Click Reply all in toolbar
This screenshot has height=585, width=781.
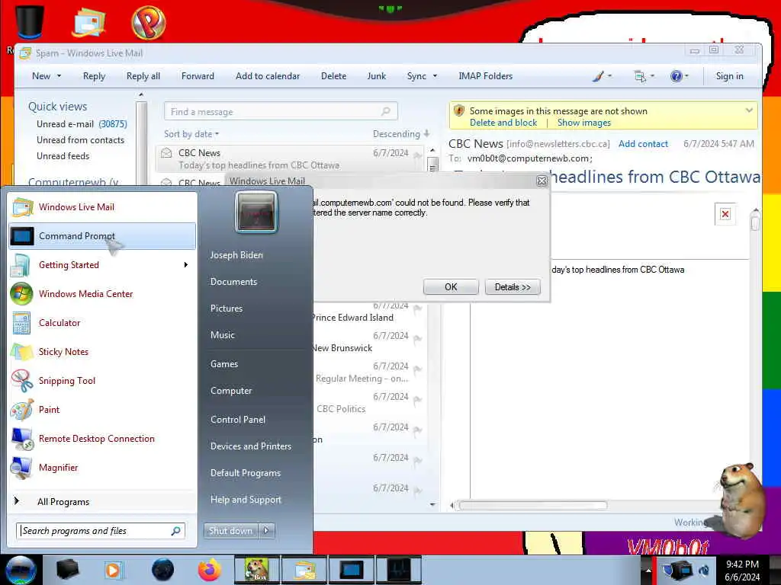click(143, 76)
